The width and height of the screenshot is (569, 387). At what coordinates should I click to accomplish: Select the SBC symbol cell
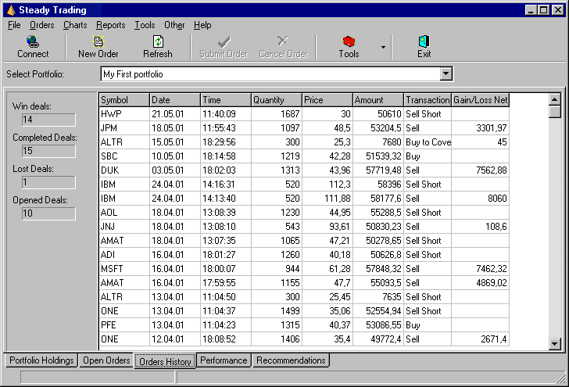pos(124,156)
